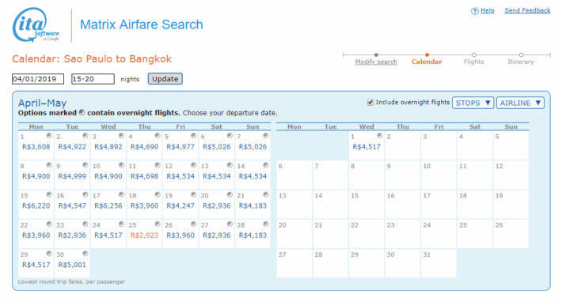The width and height of the screenshot is (562, 301).
Task: Click the Itinerary progress dot
Action: point(521,55)
